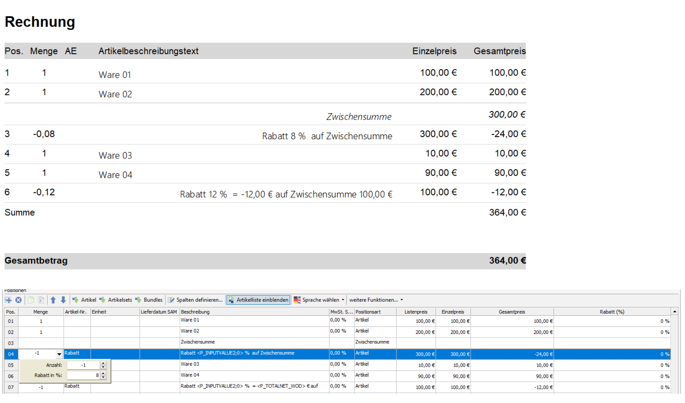Image resolution: width=685 pixels, height=403 pixels.
Task: Open Spalten definieren dialog
Action: (195, 300)
